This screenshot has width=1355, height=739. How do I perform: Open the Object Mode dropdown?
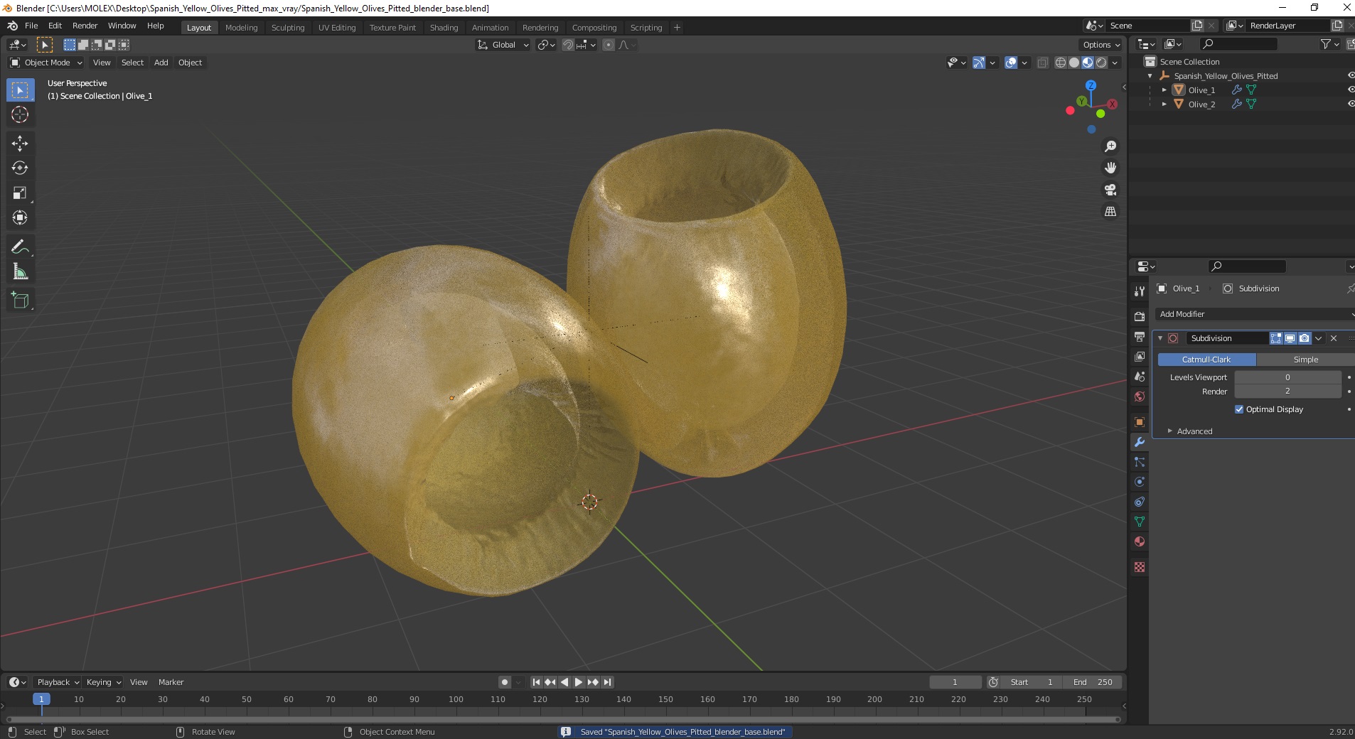pos(46,63)
